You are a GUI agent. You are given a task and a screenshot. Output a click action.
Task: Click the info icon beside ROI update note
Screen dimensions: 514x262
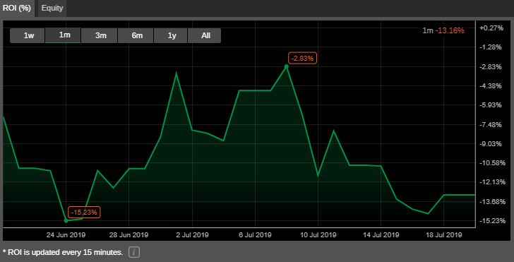pos(134,253)
